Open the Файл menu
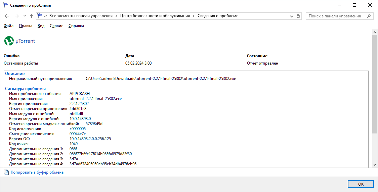378x192 pixels. coord(8,26)
